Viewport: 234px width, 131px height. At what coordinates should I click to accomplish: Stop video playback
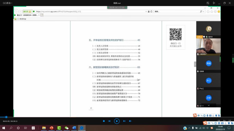104,121
